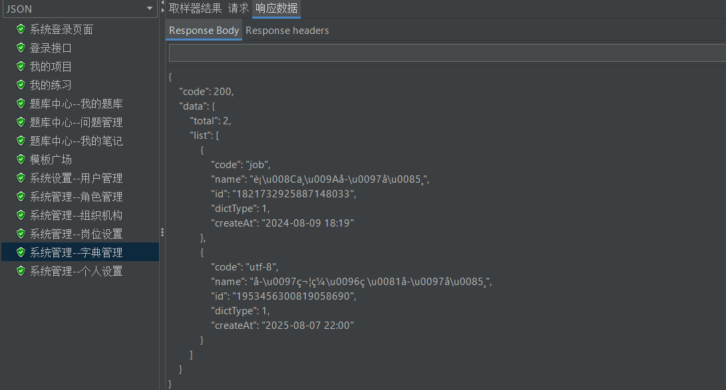Switch to the 请求 tab

click(x=238, y=9)
